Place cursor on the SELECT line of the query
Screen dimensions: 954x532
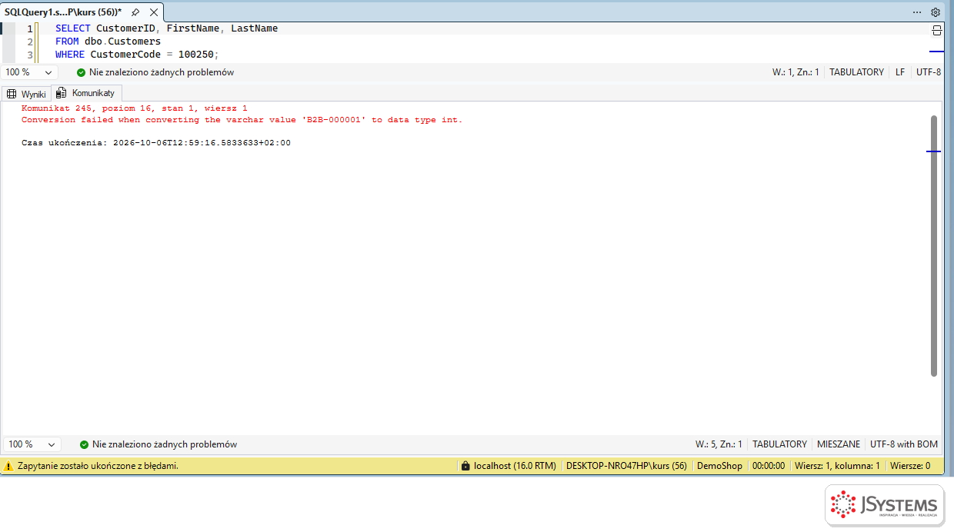(166, 28)
